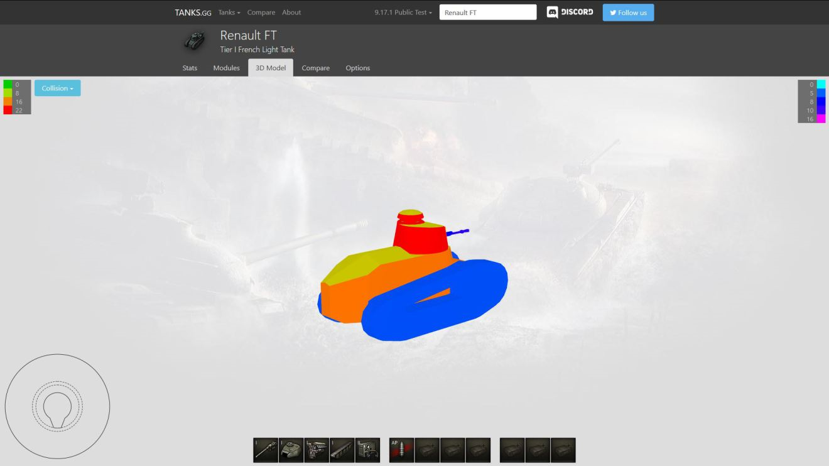
Task: Expand the Tanks navigation dropdown
Action: 229,13
